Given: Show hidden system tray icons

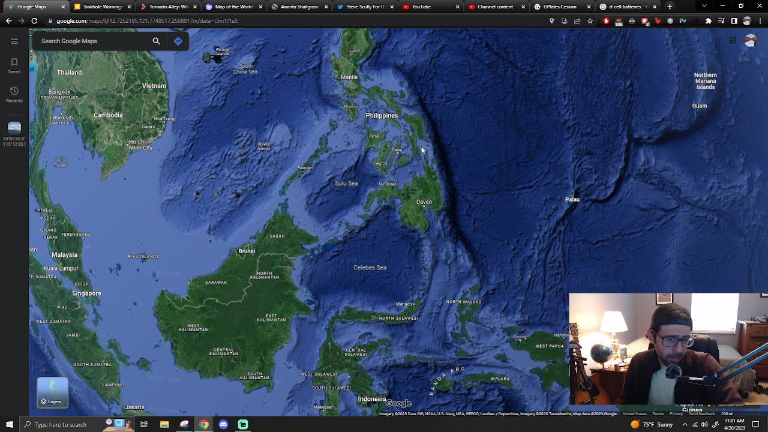Looking at the screenshot, I should 685,425.
